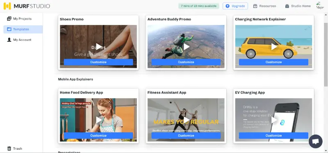Click the Upgrade button
The width and height of the screenshot is (328, 153).
click(235, 6)
